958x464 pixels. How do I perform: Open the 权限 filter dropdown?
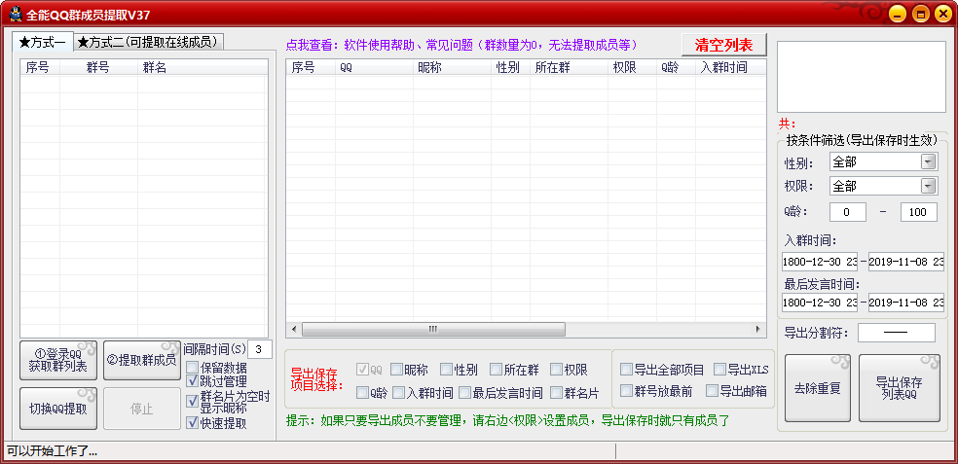tap(928, 186)
